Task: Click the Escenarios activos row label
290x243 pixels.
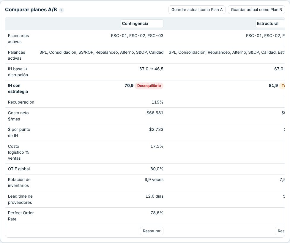Action: [18, 39]
